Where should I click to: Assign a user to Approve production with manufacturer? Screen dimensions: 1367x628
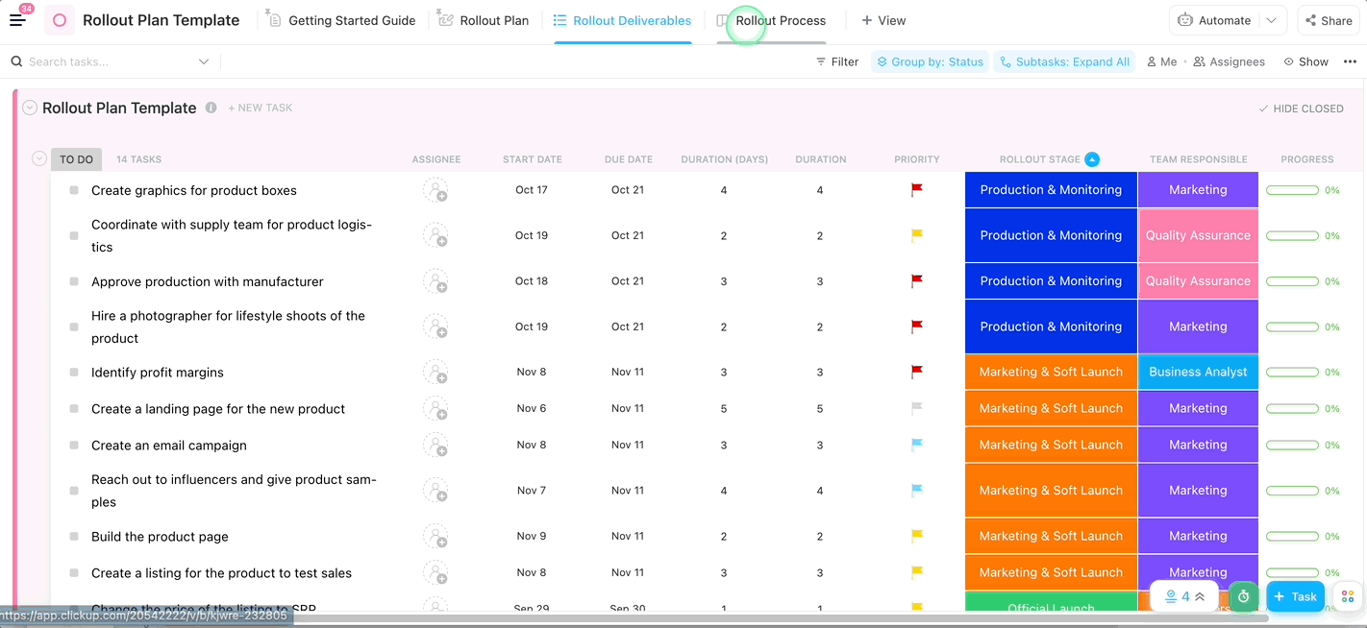[436, 281]
